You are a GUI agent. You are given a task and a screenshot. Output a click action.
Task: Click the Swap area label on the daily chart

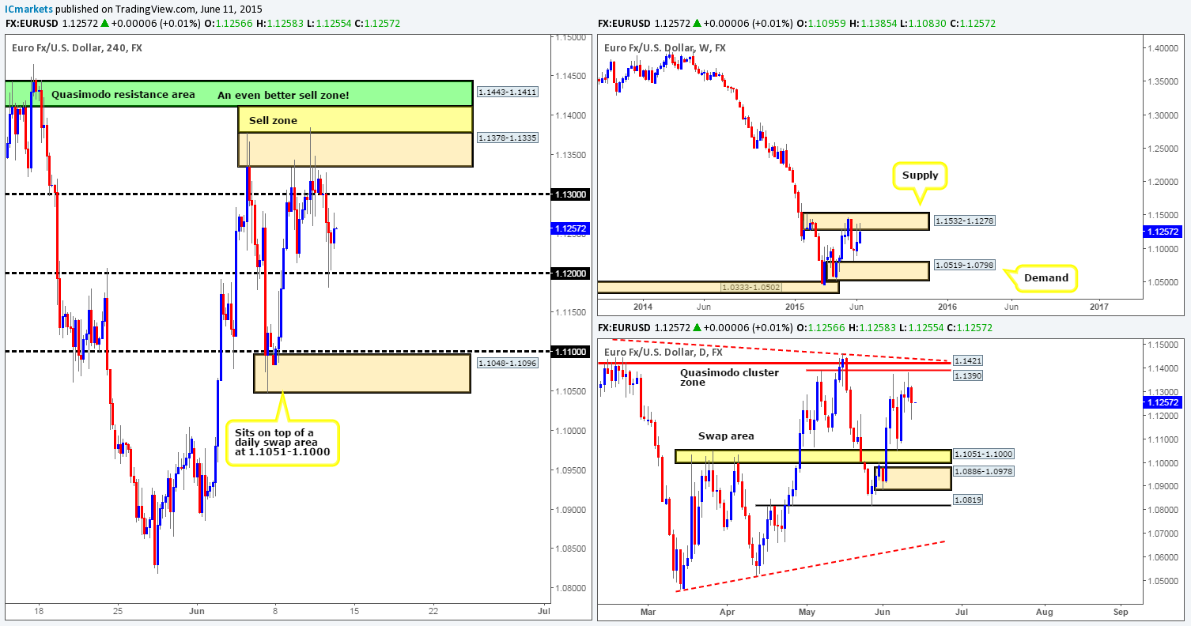pyautogui.click(x=725, y=436)
